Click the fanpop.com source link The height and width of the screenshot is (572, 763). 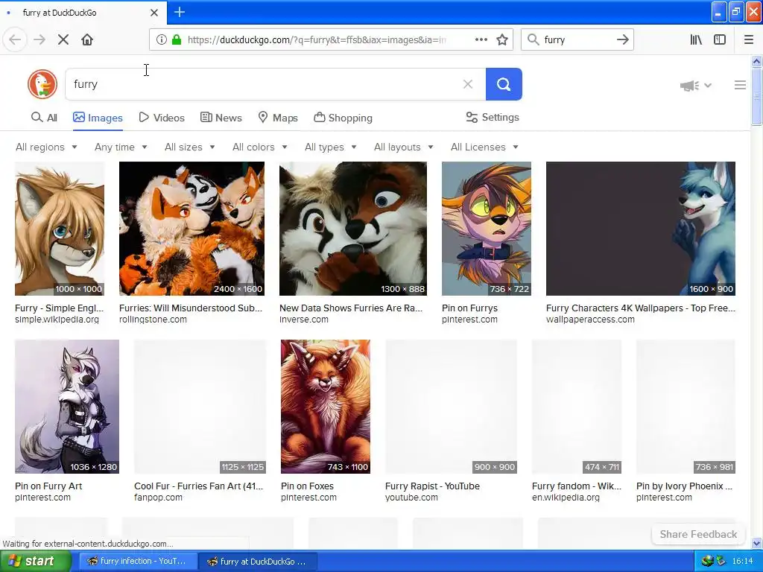[158, 498]
